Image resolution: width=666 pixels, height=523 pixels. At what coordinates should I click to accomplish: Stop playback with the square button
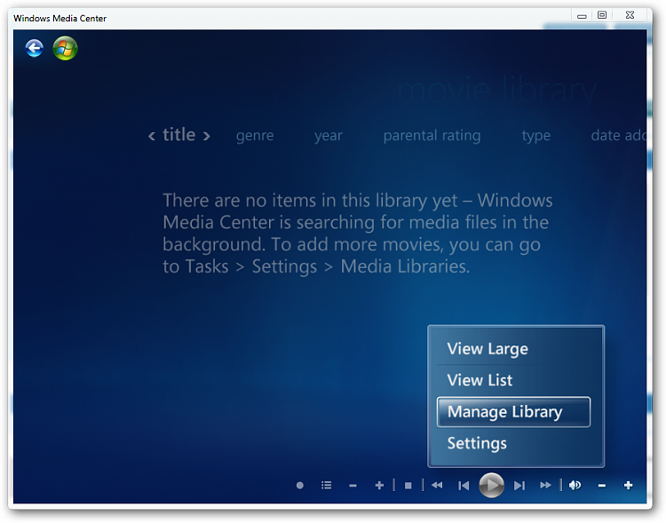click(408, 485)
